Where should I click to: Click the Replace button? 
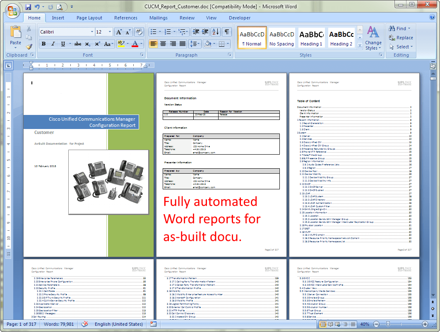point(401,38)
